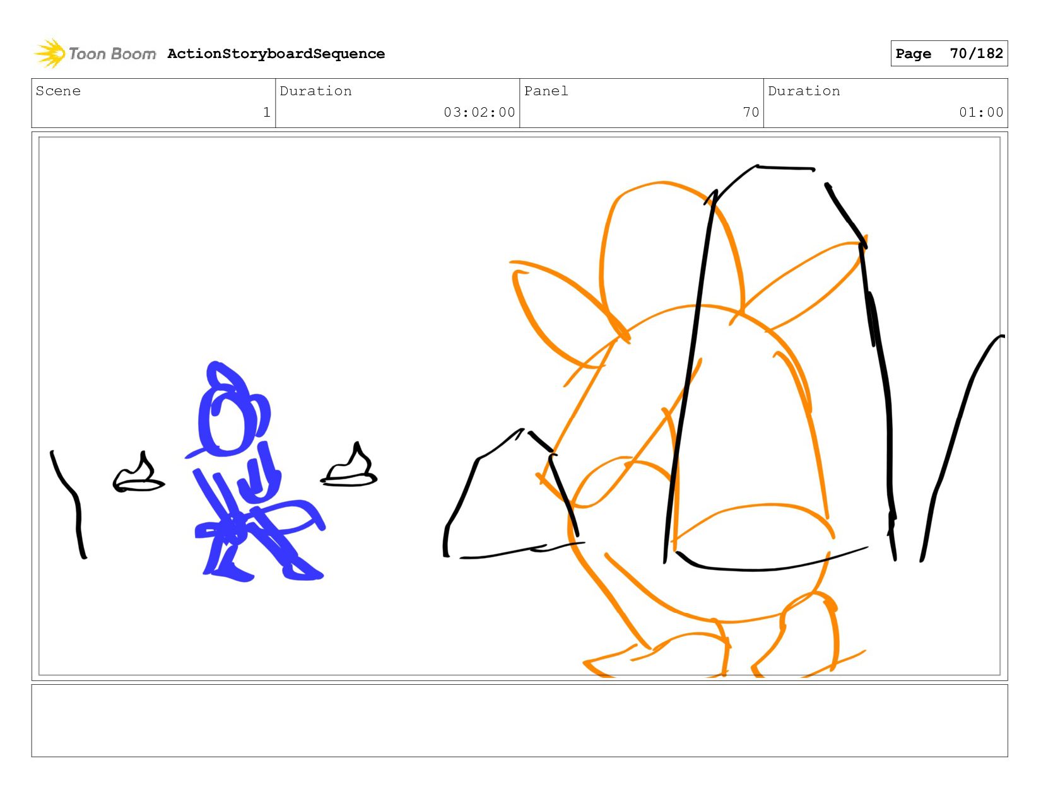Click the Toon Boom logo

tap(95, 54)
